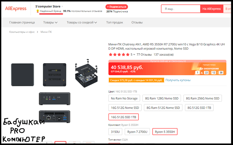233x145 pixels.
Task: Select the 8G Ram 256G Nvme SSD option
Action: coord(202,98)
